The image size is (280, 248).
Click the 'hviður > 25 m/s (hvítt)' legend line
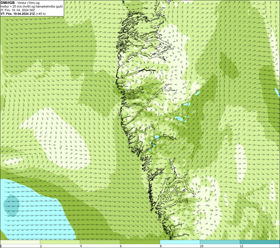(x=32, y=6)
